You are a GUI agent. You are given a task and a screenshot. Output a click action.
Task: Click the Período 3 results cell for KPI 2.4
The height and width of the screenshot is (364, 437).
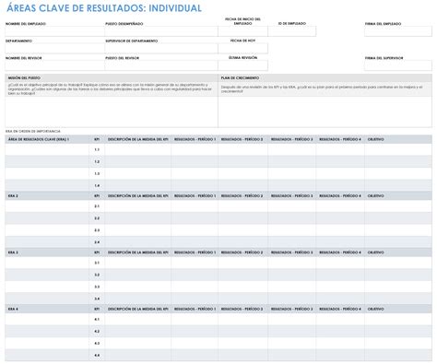pyautogui.click(x=292, y=242)
